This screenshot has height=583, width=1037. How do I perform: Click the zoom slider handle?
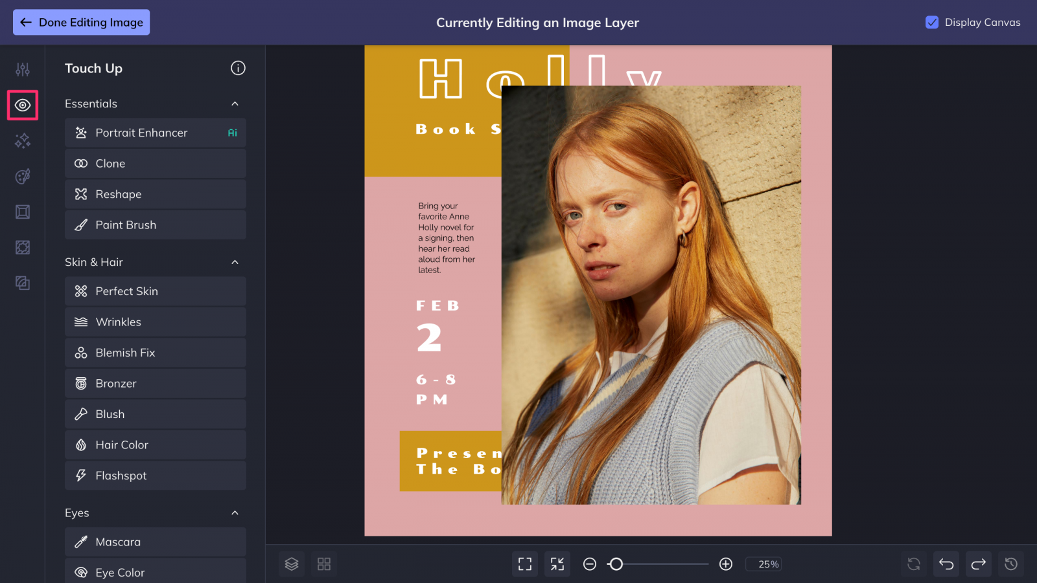616,564
